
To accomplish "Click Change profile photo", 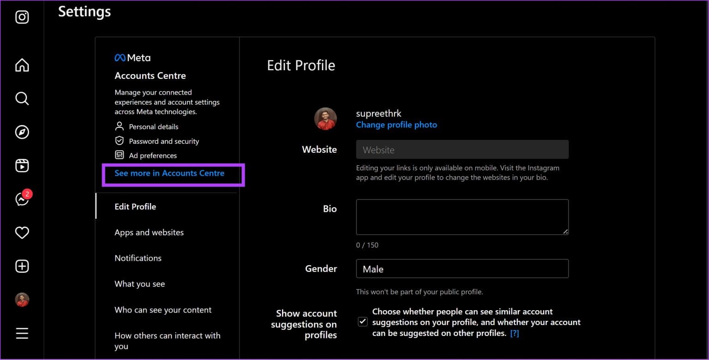I will coord(396,125).
